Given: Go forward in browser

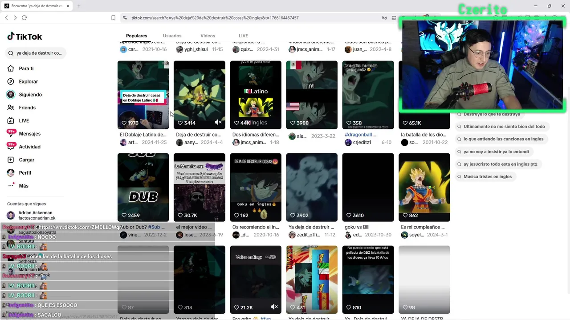Looking at the screenshot, I should pyautogui.click(x=15, y=18).
